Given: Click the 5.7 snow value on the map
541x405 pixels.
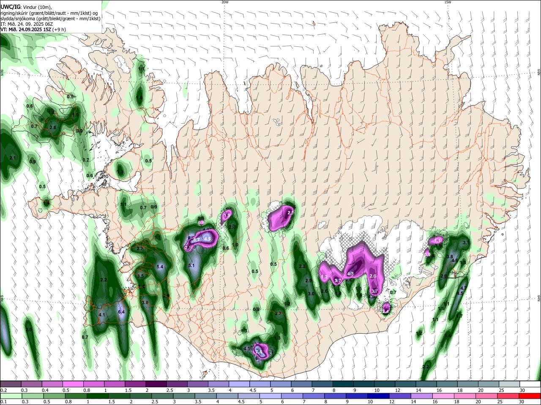Looking at the screenshot, I should tap(197, 240).
